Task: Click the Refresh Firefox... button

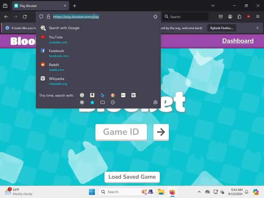Action: pyautogui.click(x=221, y=28)
